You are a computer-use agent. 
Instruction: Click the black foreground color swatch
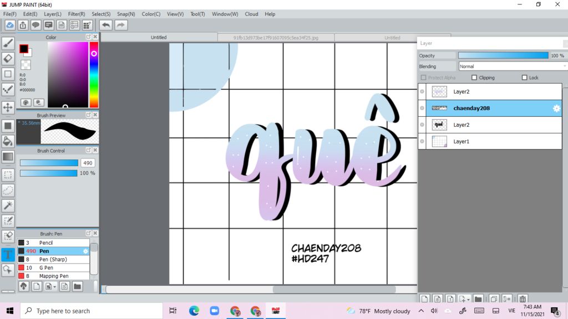pos(23,49)
